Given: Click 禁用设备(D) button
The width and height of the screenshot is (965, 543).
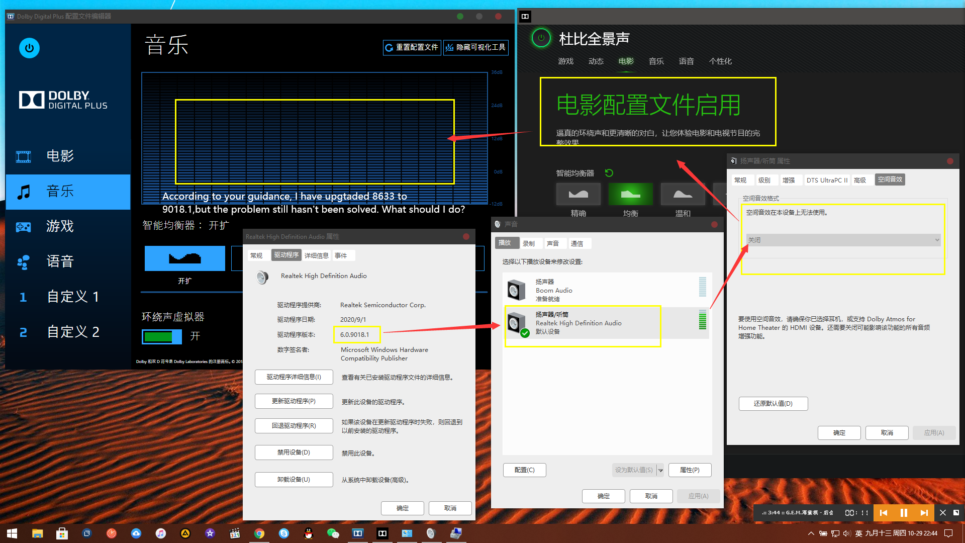Looking at the screenshot, I should click(x=294, y=452).
